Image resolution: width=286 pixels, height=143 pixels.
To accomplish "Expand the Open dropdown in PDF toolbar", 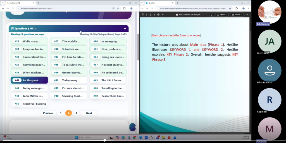I will 222,14.
